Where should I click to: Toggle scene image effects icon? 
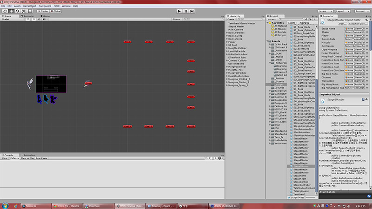[44, 19]
